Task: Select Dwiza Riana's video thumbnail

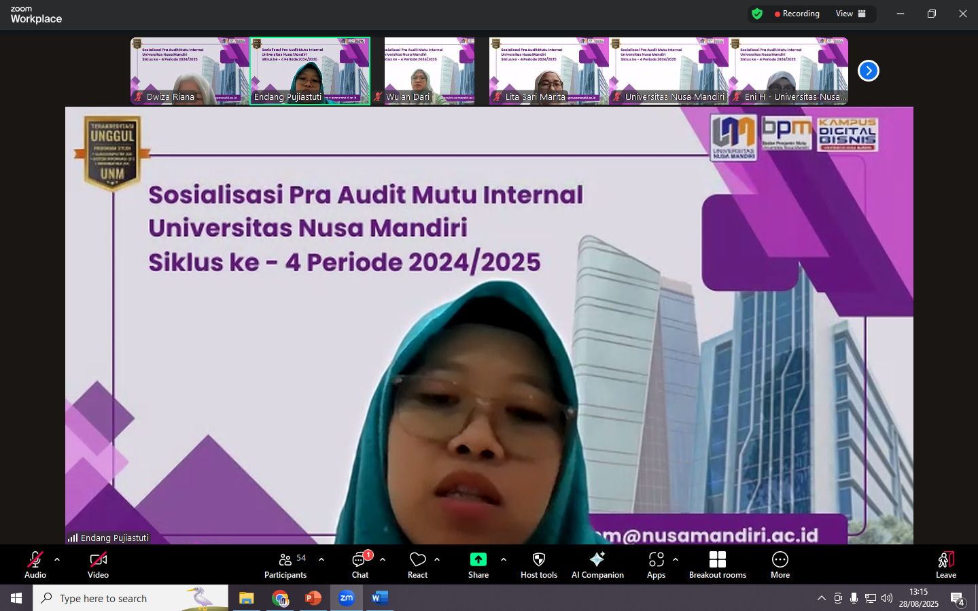Action: (x=190, y=71)
